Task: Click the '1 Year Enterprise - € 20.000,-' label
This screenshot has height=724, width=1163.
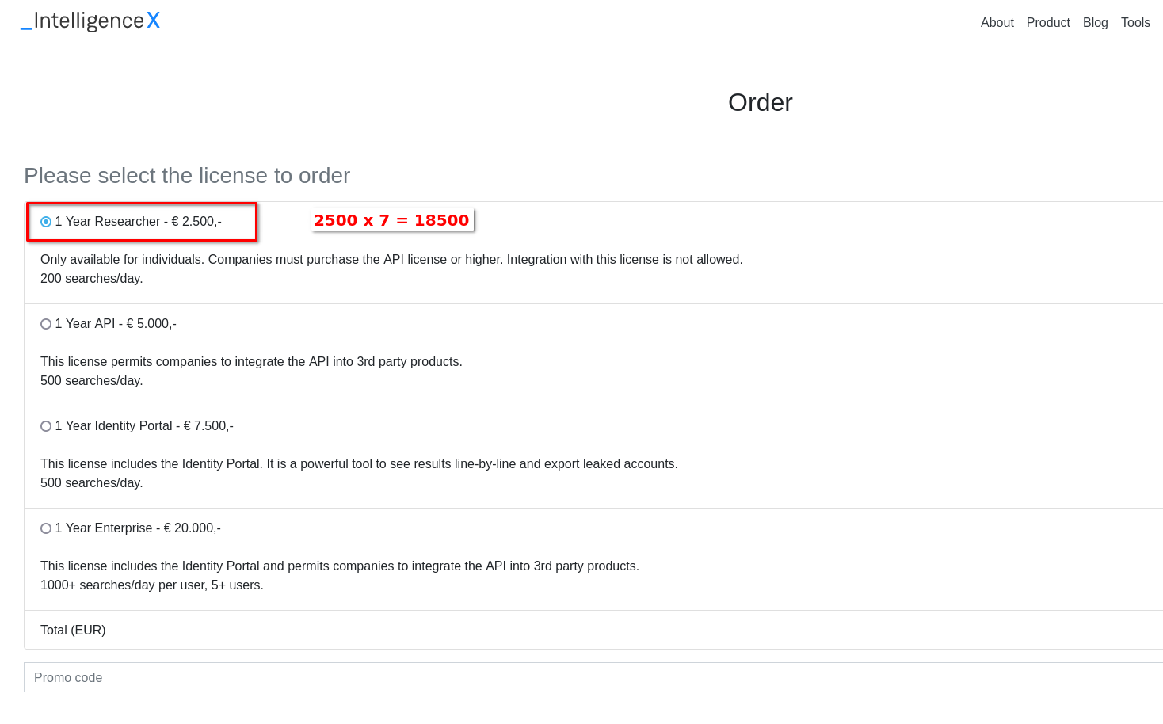Action: coord(138,528)
